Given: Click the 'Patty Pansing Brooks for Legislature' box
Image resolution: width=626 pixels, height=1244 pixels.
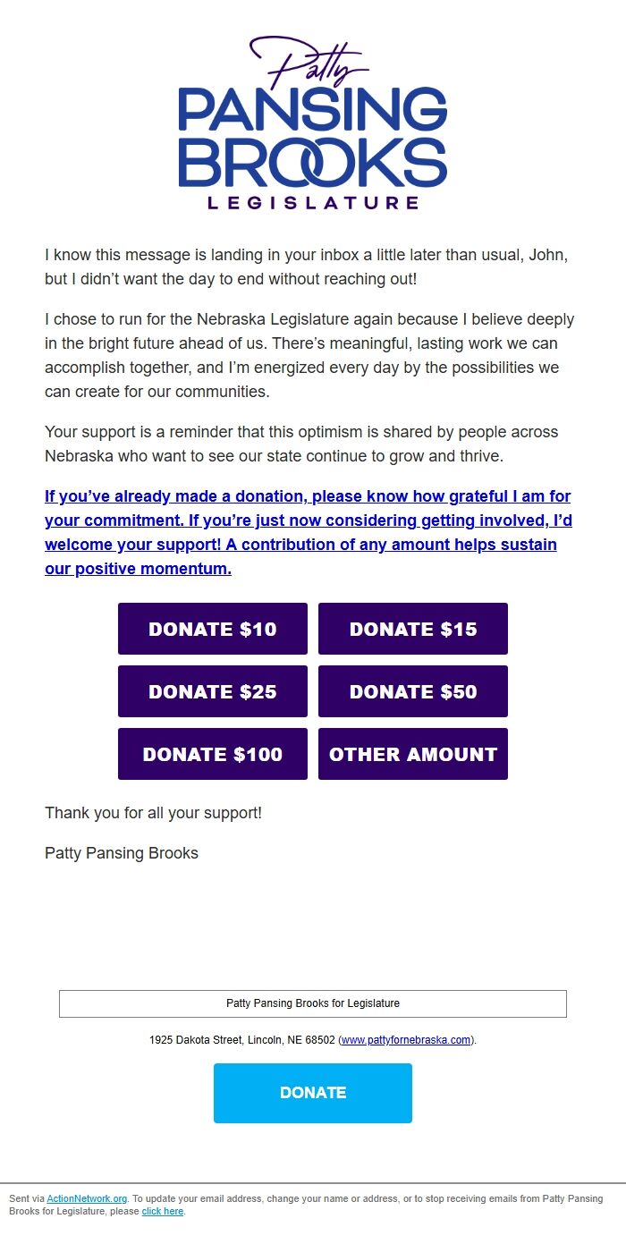Looking at the screenshot, I should pyautogui.click(x=313, y=1003).
